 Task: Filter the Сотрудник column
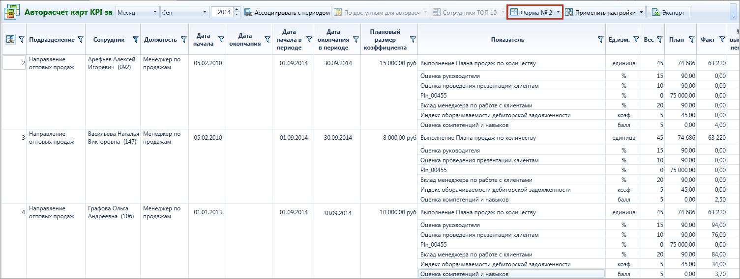[136, 40]
